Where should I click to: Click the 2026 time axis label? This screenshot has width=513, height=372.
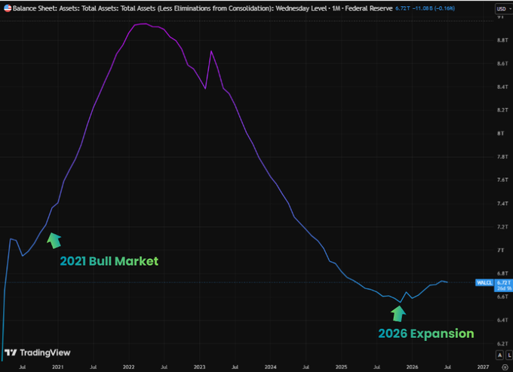(x=412, y=367)
